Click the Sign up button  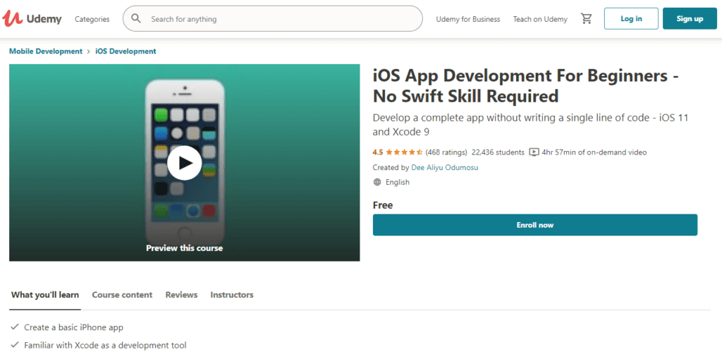tap(690, 19)
